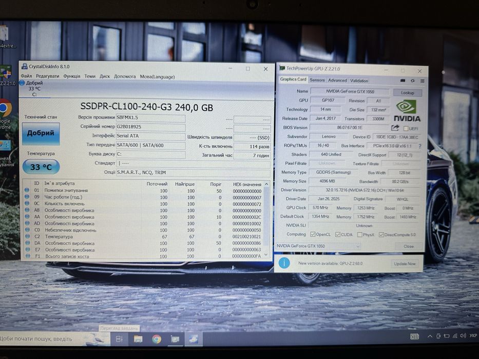
Task: Click status dot of attribute C2 Температура row
Action: click(x=28, y=236)
